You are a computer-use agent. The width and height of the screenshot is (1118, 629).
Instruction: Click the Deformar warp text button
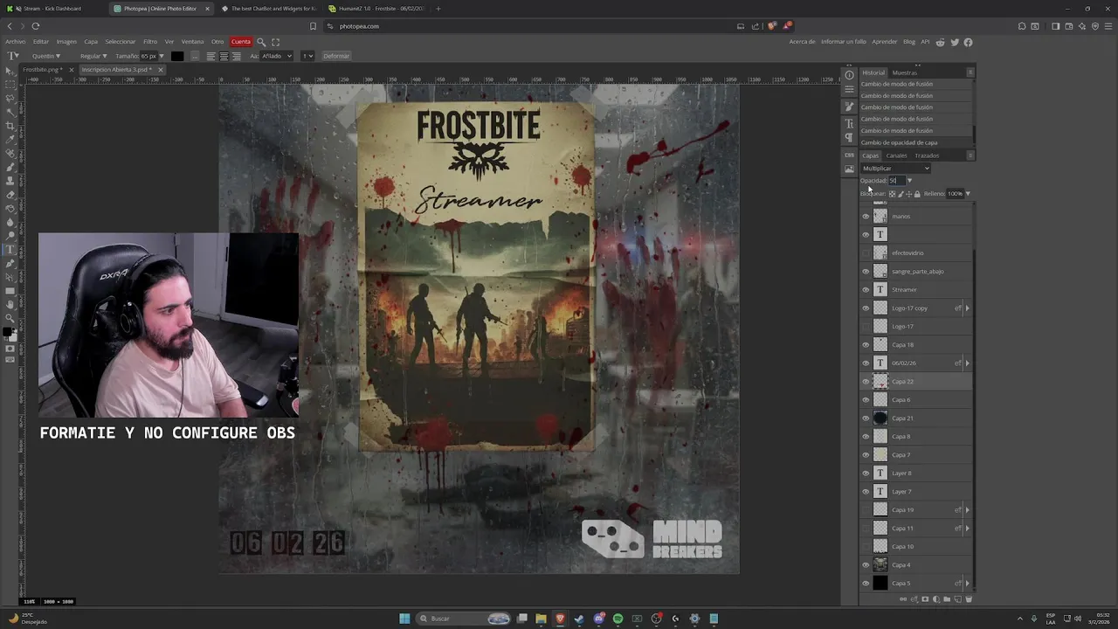[x=336, y=56]
